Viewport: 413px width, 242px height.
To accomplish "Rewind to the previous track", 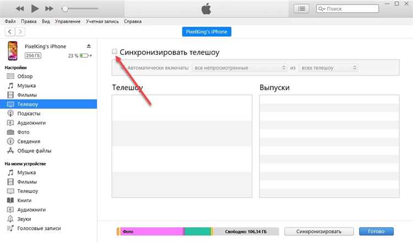I will point(20,9).
